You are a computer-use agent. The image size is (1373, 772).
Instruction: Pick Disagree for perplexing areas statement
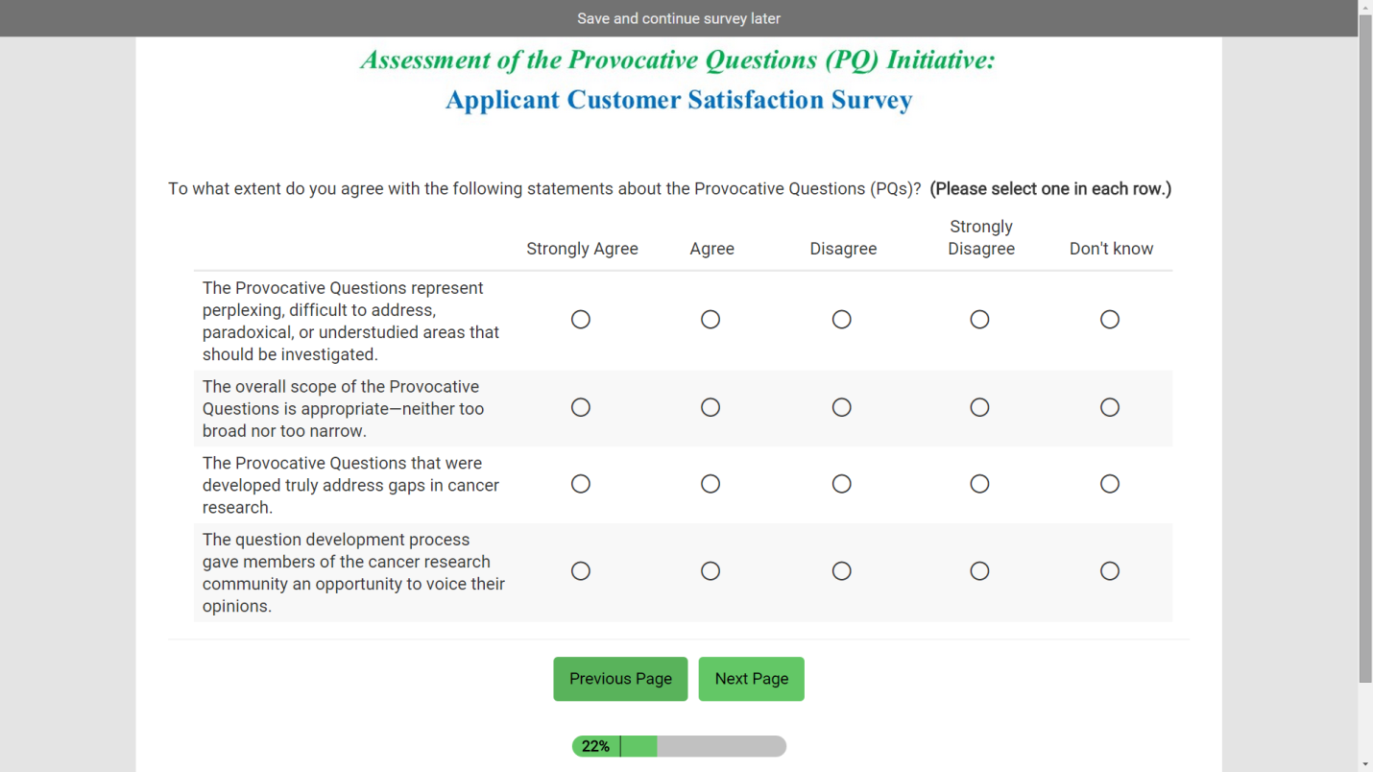pos(842,320)
